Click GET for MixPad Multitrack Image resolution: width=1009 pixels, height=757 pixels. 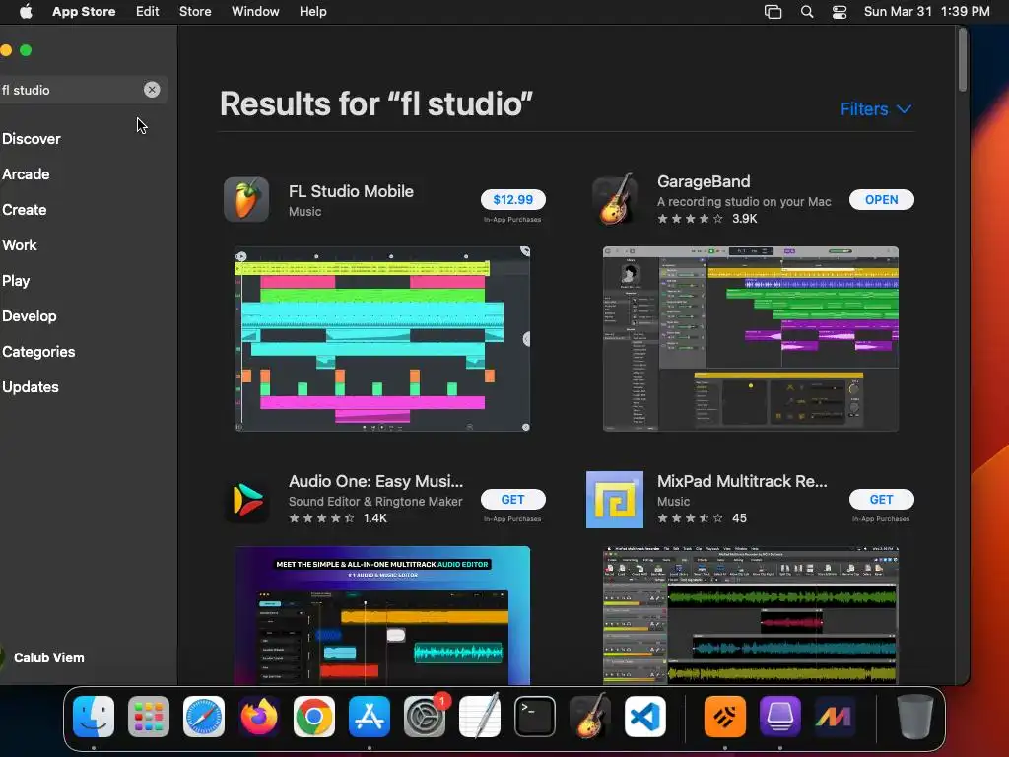coord(882,500)
